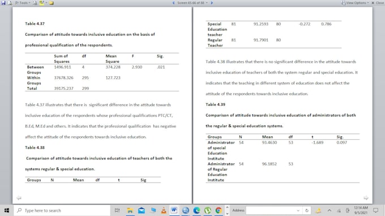Screen dimensions: 385x216
Task: Click the value 1496.911 in Between Groups row
Action: tap(62, 67)
